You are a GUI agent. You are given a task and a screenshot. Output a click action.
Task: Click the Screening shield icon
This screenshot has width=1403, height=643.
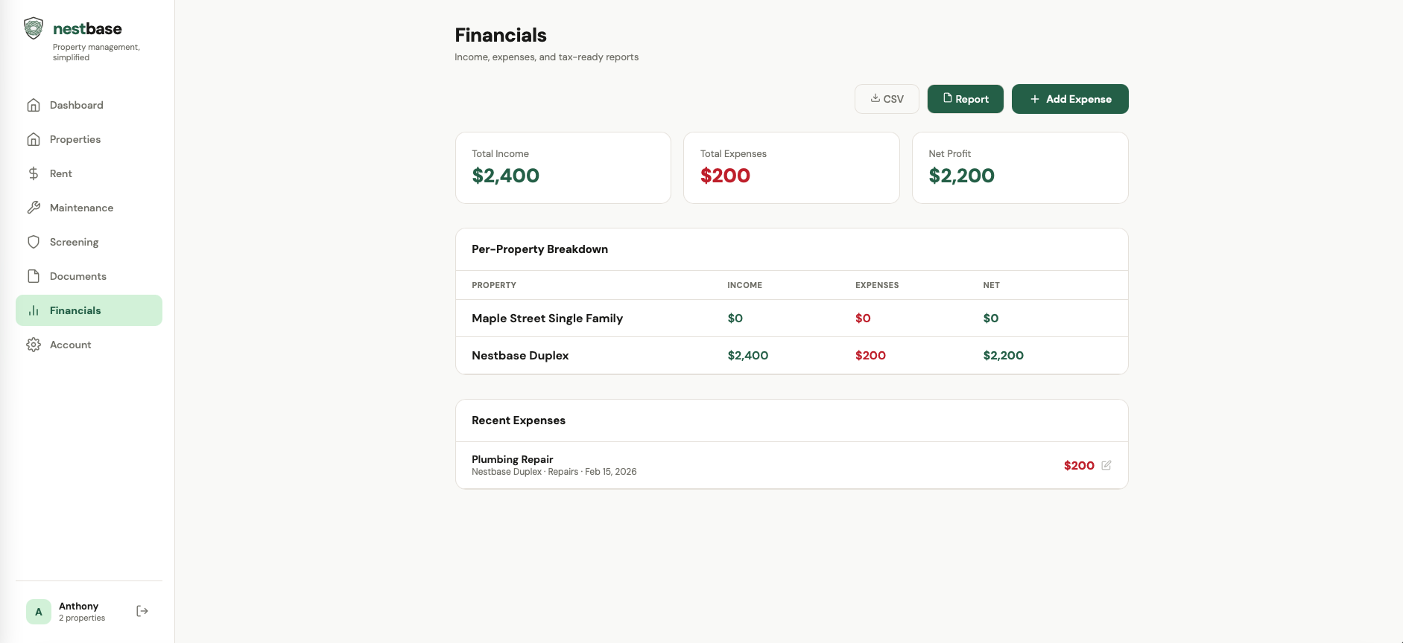coord(34,242)
